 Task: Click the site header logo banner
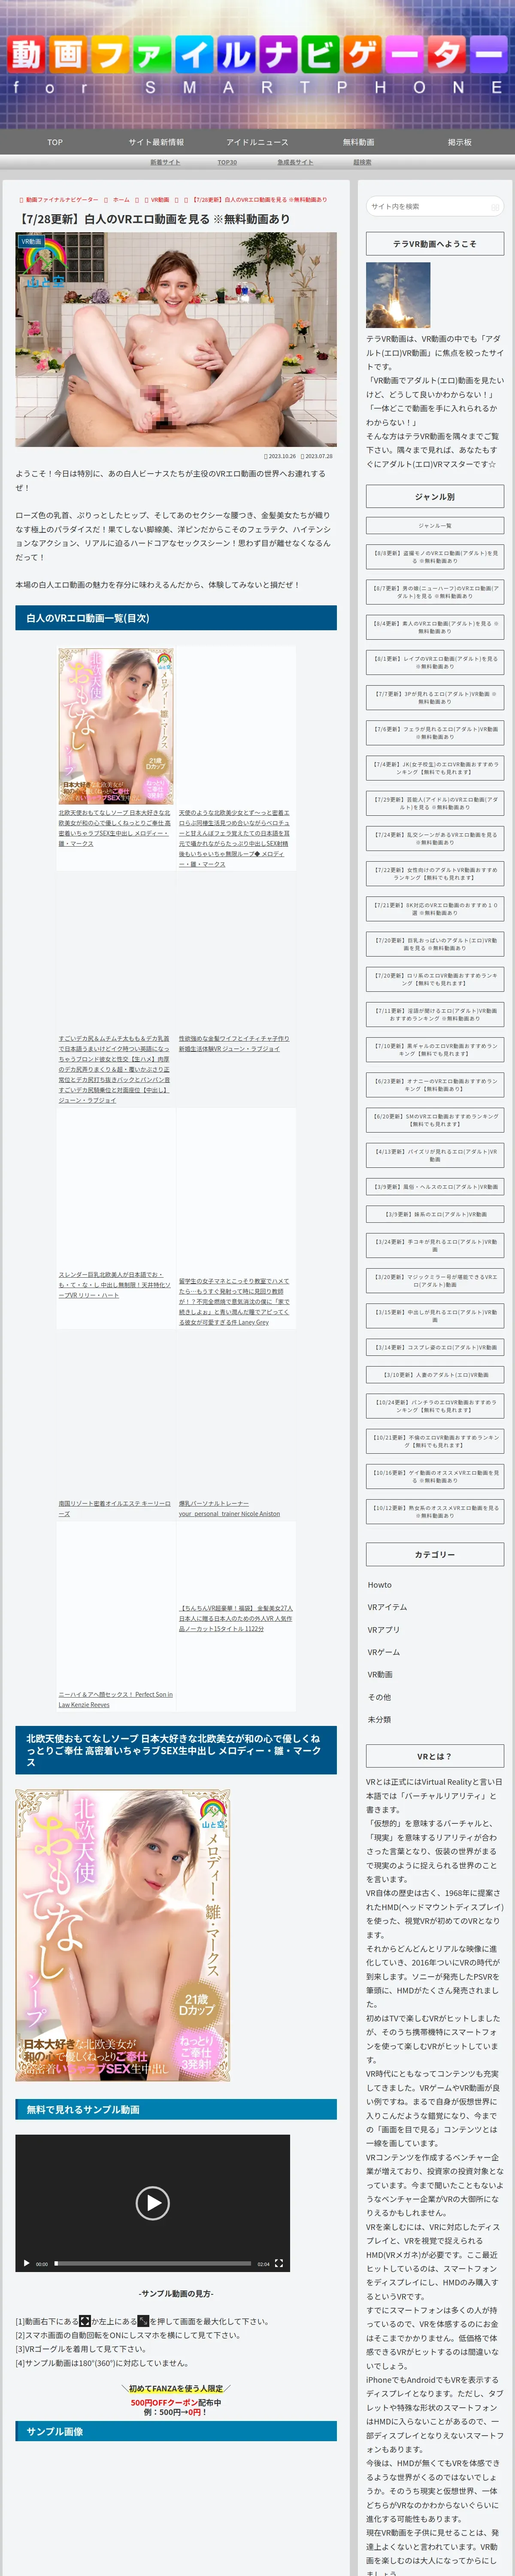pos(257,63)
